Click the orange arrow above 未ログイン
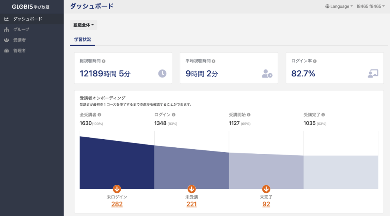 point(117,189)
